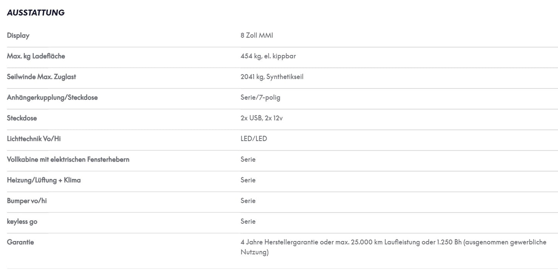Click Serie value for Vollkabine row

click(x=248, y=159)
